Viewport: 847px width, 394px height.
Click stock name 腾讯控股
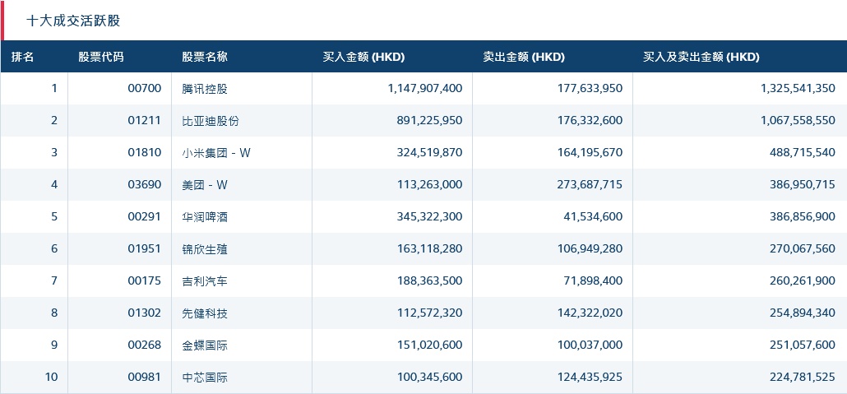(205, 89)
